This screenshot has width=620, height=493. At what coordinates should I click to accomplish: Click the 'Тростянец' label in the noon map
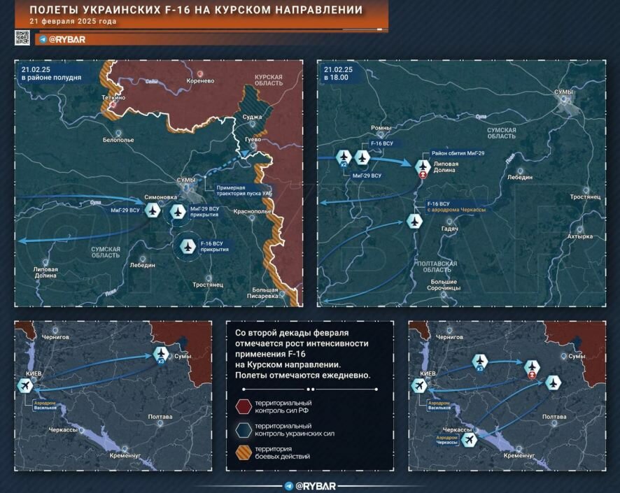tap(208, 285)
